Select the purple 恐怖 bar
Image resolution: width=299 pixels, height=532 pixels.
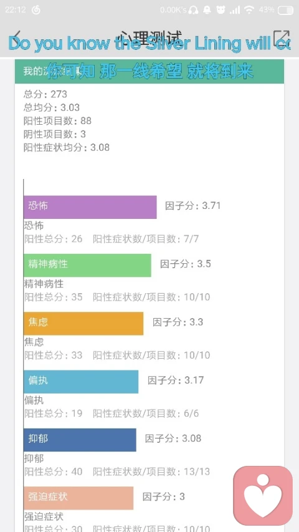tap(90, 207)
